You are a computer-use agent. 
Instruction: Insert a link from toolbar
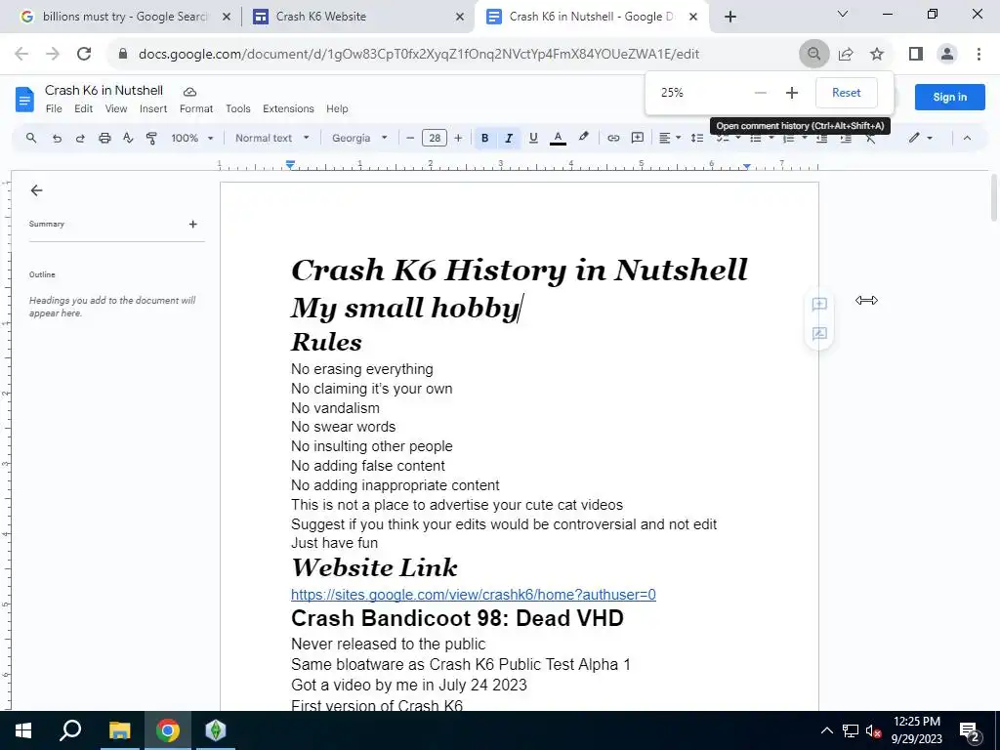tap(613, 138)
